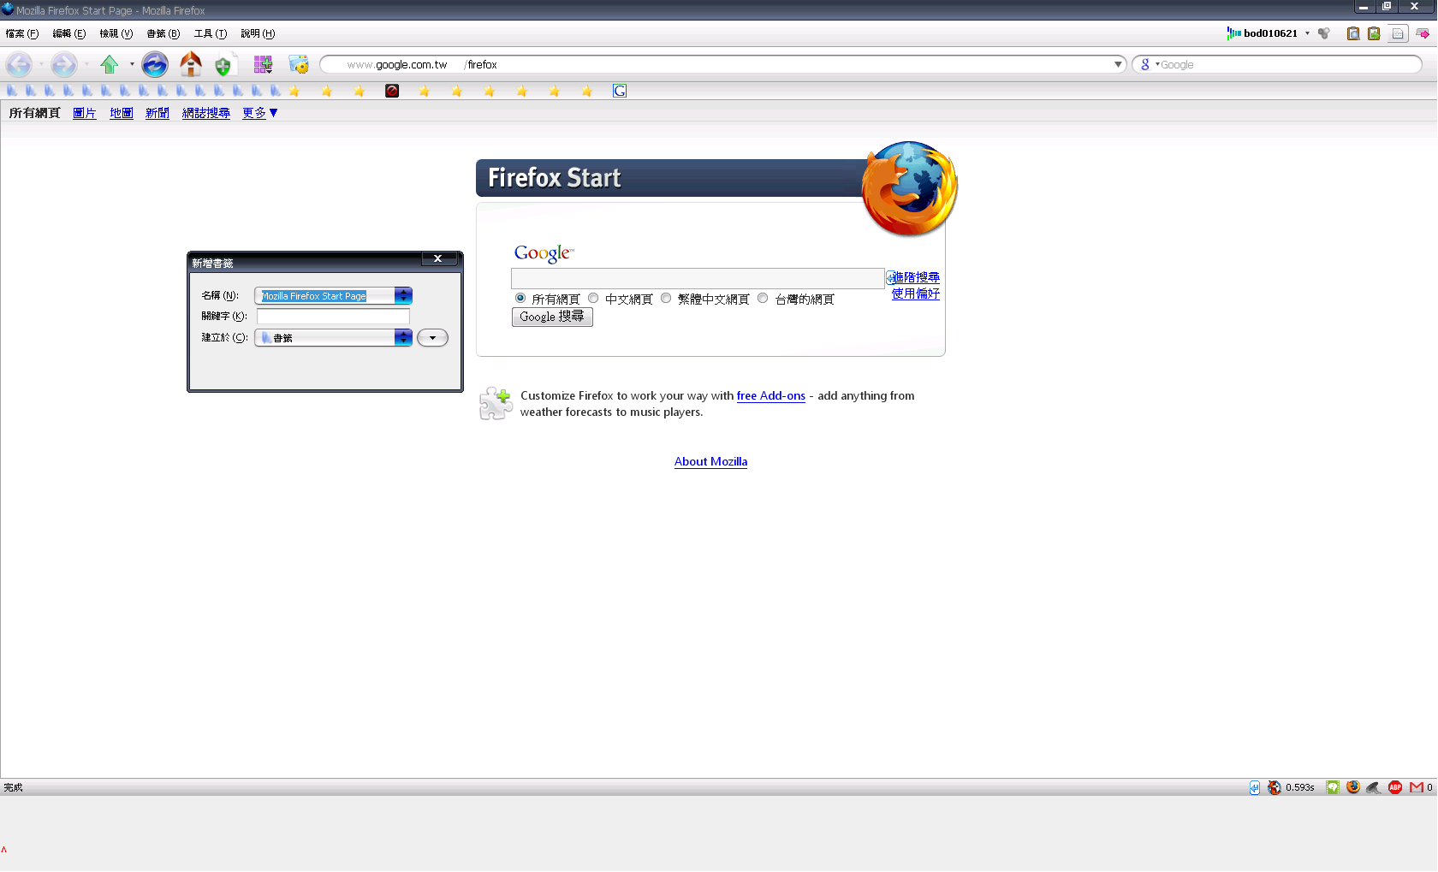Viewport: 1438px width, 872px height.
Task: Select the 中文網頁 radio button
Action: (x=593, y=299)
